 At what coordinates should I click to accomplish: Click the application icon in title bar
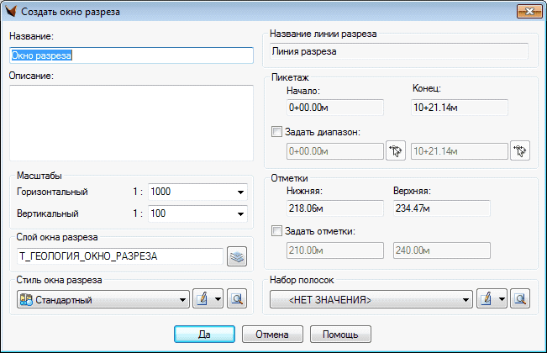pos(12,12)
